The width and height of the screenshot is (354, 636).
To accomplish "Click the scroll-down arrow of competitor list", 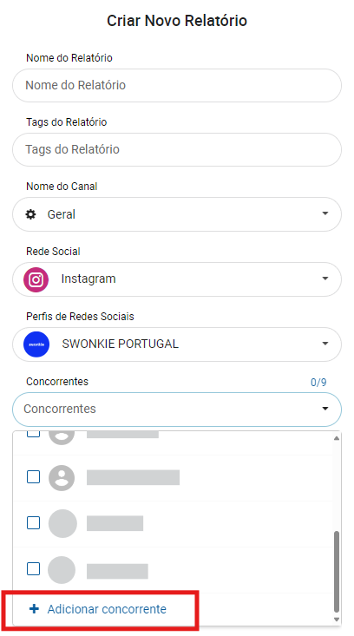I will click(x=336, y=620).
